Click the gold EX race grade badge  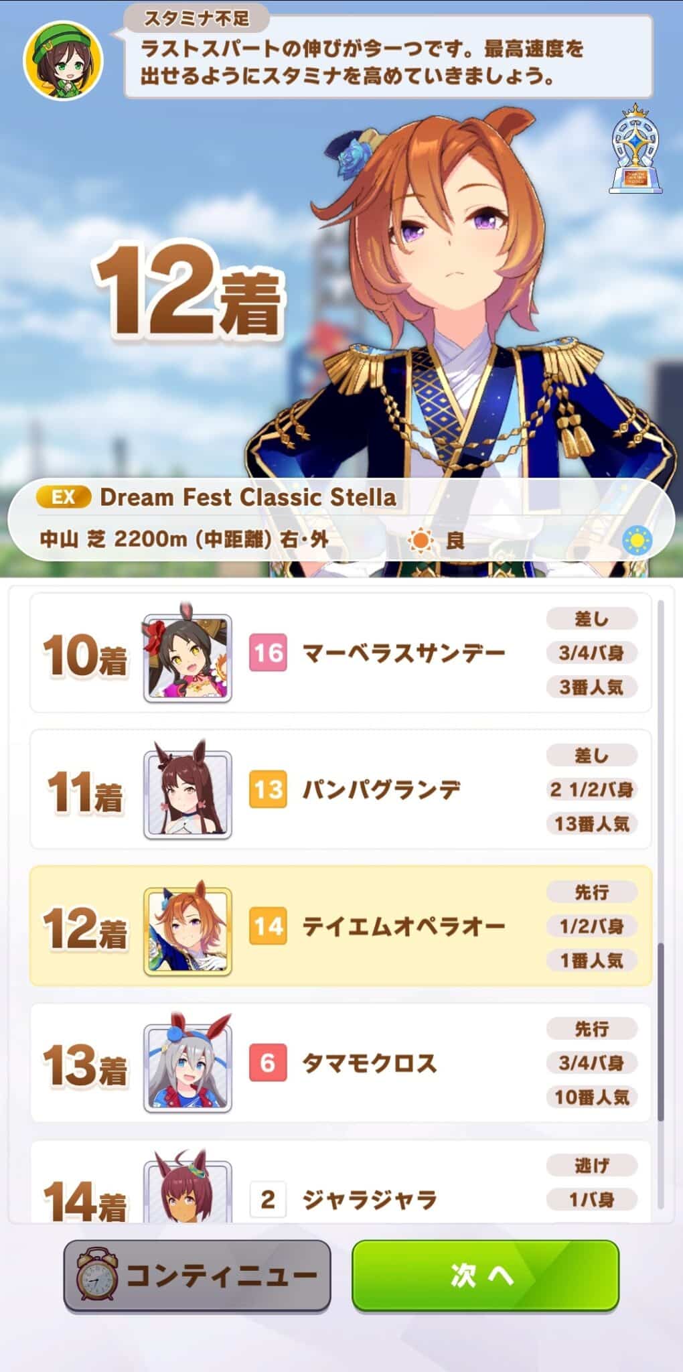63,497
